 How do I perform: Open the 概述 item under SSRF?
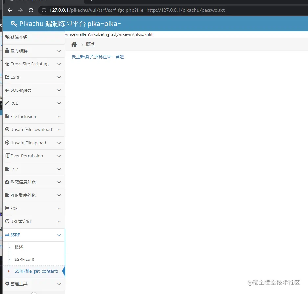point(19,247)
